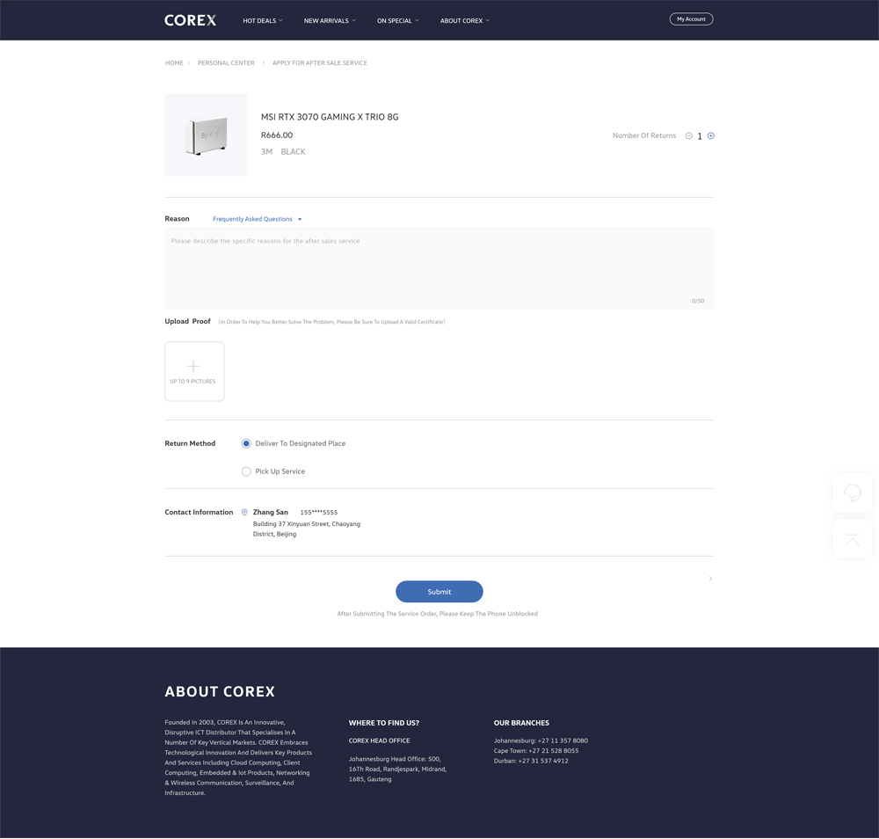Screen dimensions: 879x839
Task: Click the masked phone number 155****5555
Action: pos(319,512)
